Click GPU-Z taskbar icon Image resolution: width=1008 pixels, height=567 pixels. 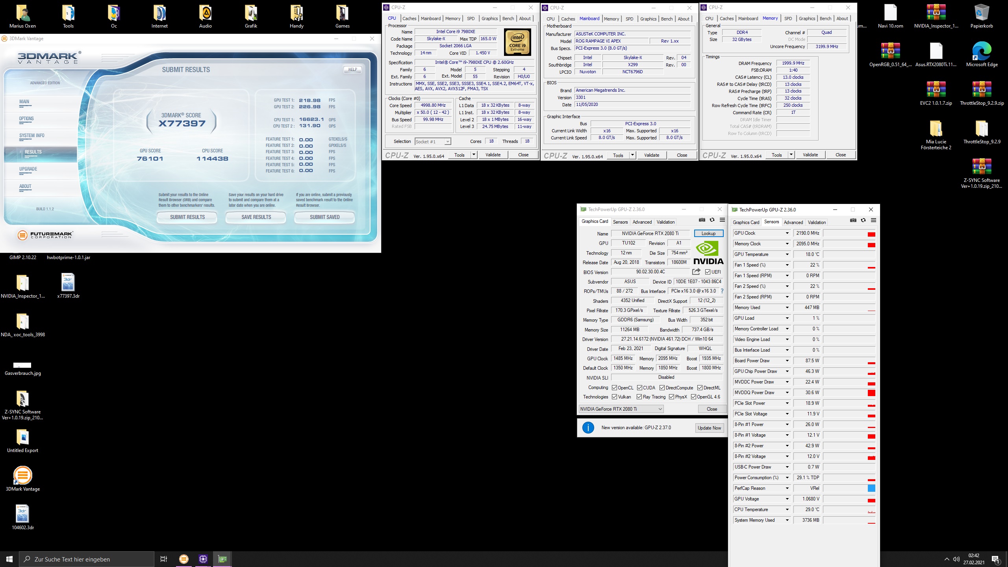click(x=222, y=559)
